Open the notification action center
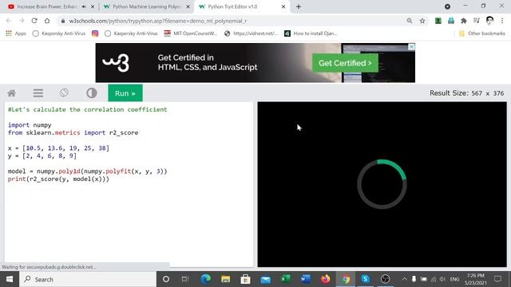Screen dimensions: 511x287 (x=498, y=279)
